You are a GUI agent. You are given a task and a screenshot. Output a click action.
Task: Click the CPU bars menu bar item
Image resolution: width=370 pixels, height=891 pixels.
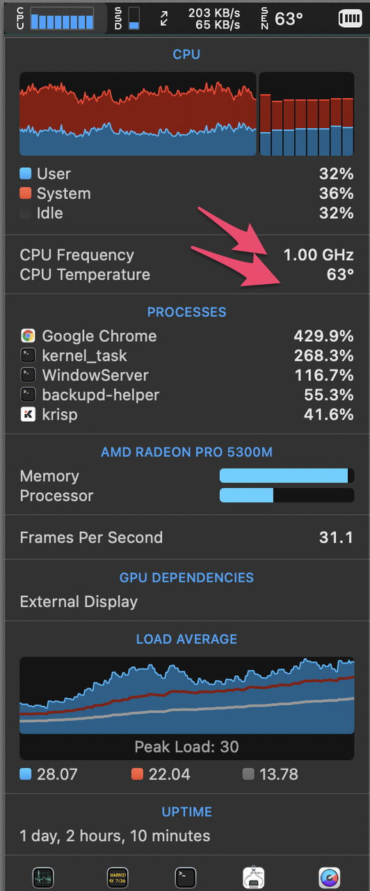pos(55,19)
